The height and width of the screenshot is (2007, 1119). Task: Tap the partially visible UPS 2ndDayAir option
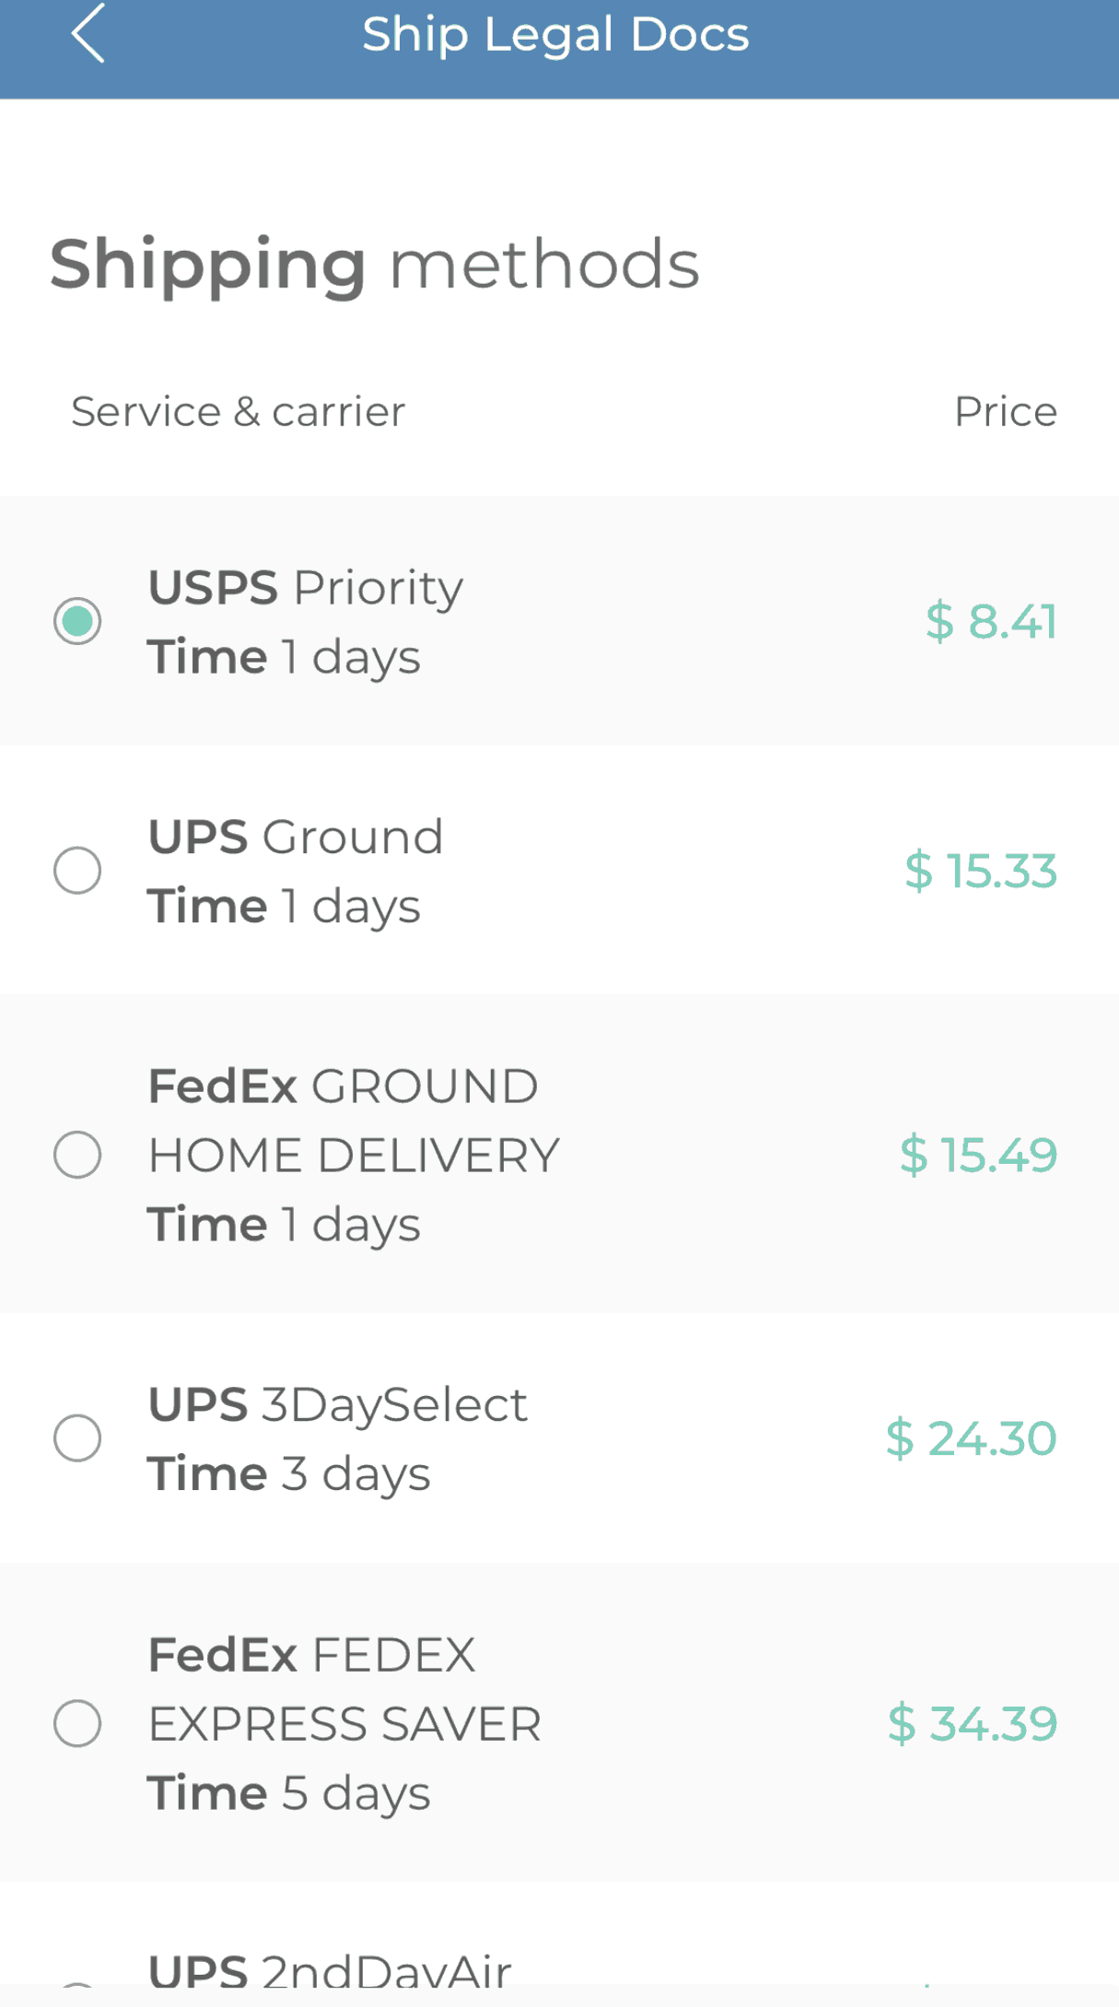330,1970
